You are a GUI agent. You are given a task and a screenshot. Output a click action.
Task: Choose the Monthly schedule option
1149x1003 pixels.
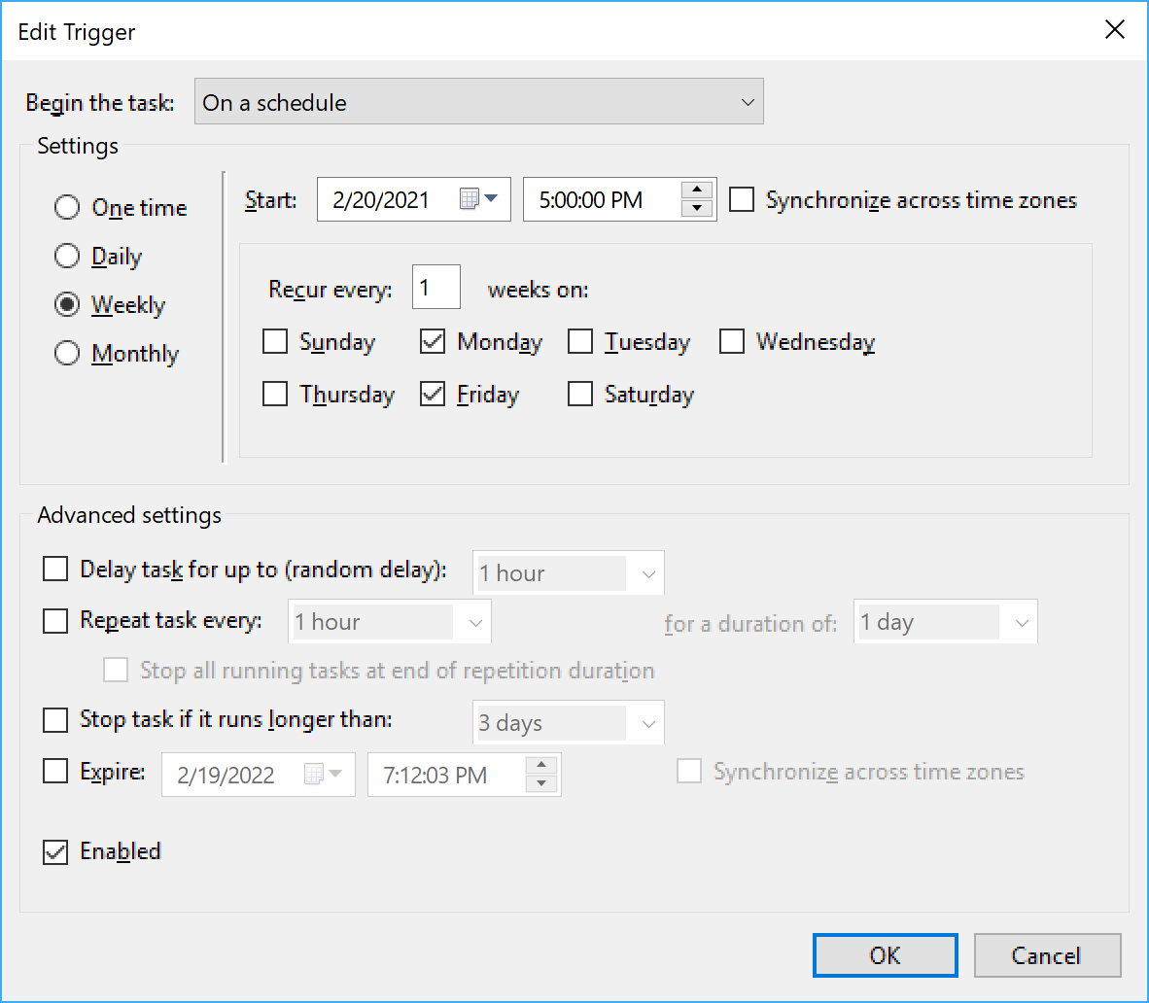[x=67, y=354]
